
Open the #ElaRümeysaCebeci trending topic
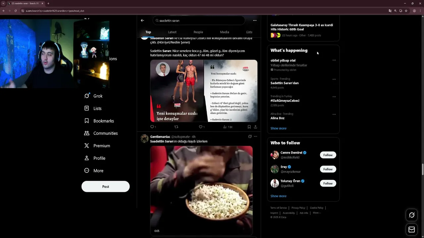[x=285, y=100]
